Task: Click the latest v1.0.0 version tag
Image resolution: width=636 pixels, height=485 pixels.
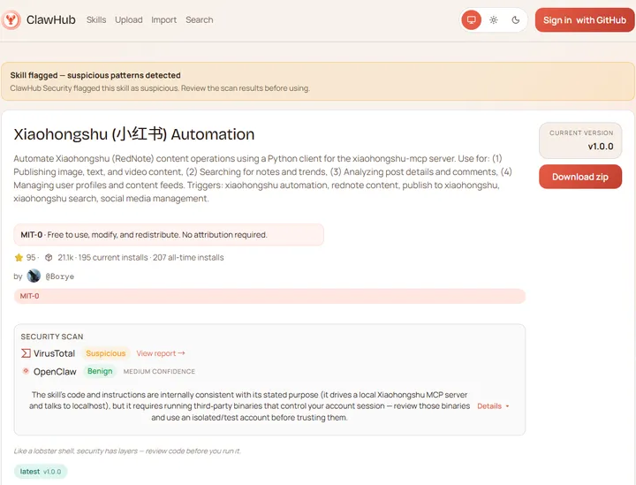Action: tap(41, 472)
